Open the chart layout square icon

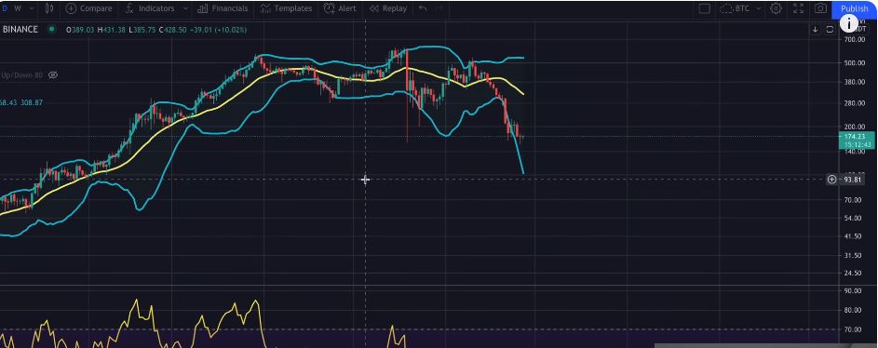(705, 8)
